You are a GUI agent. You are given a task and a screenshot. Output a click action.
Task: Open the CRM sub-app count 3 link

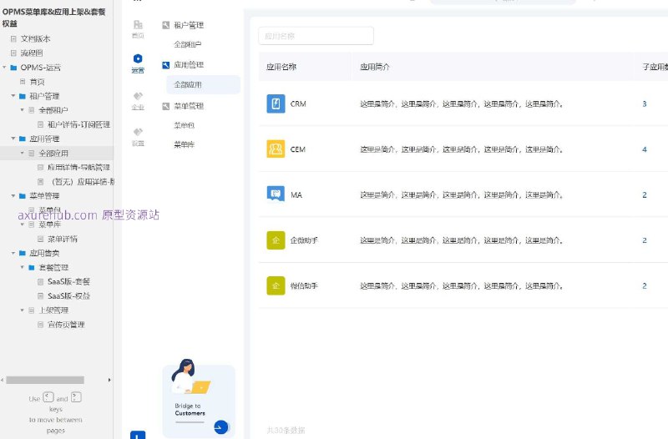tap(645, 103)
